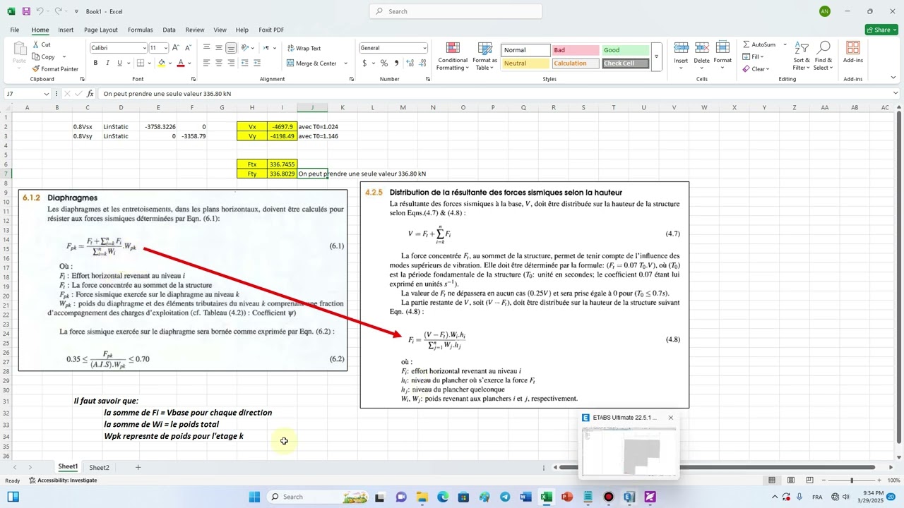This screenshot has width=904, height=508.
Task: Switch to Page Layout view in status bar
Action: pyautogui.click(x=790, y=480)
